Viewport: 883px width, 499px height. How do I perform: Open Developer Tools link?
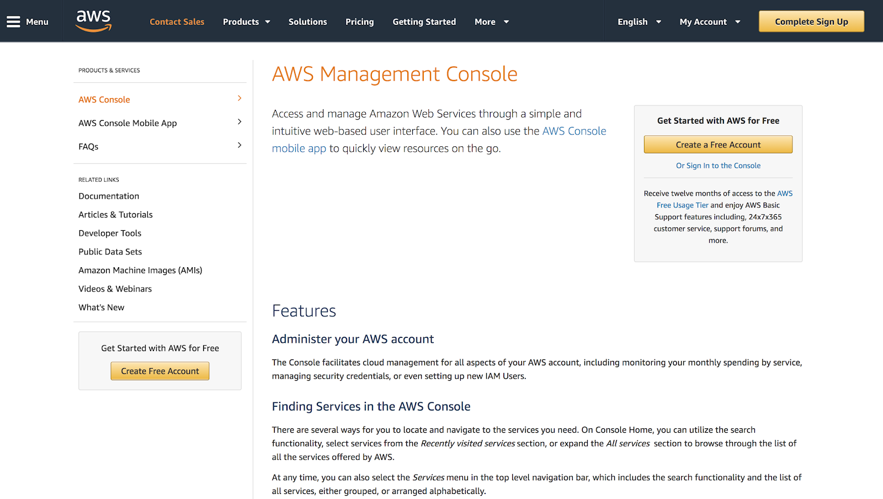point(110,233)
